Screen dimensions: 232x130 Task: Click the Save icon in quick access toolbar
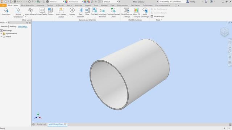[15, 1]
